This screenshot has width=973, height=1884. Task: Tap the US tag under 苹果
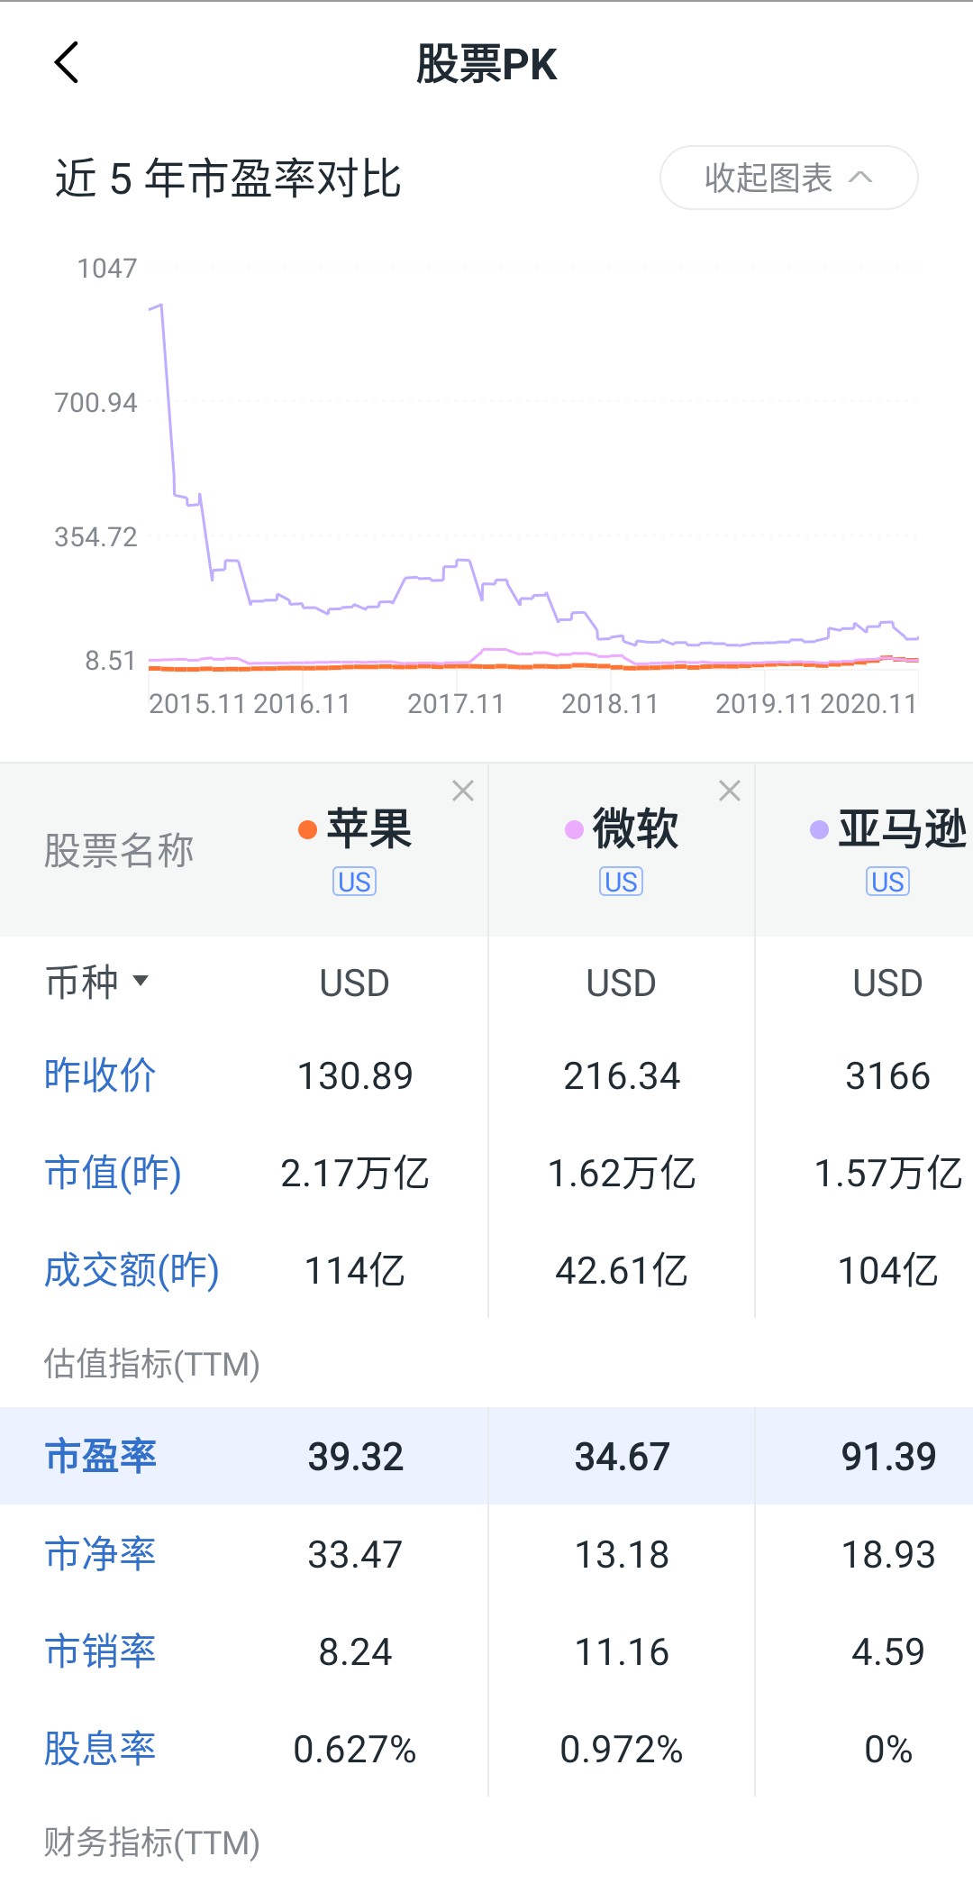click(x=354, y=882)
